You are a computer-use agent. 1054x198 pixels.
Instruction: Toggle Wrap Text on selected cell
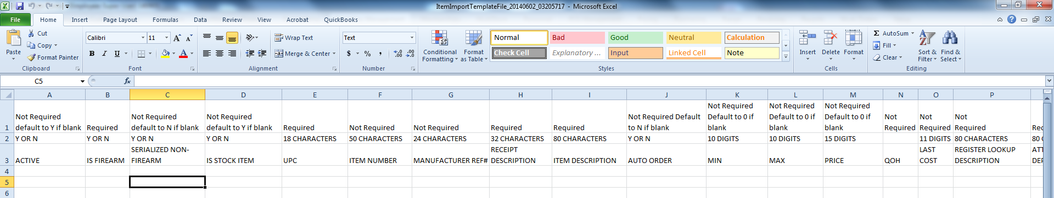click(x=294, y=38)
